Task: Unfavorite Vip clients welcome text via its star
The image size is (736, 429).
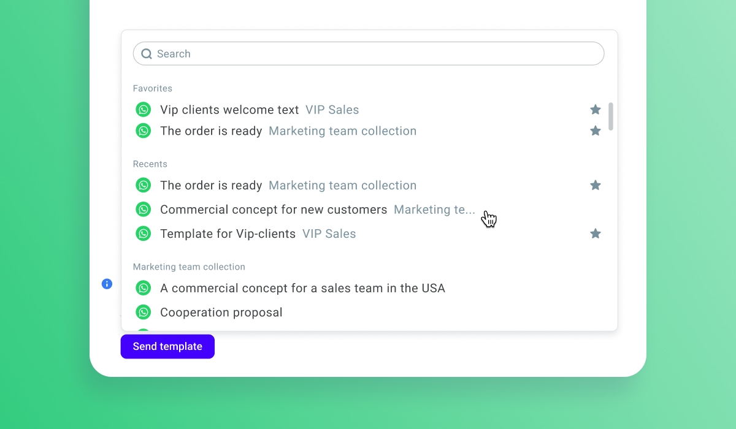Action: click(595, 110)
